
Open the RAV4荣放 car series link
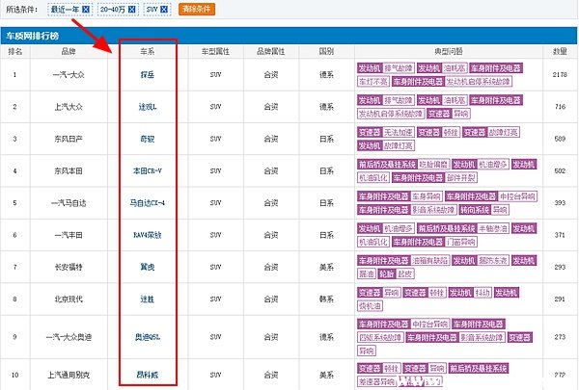click(147, 236)
